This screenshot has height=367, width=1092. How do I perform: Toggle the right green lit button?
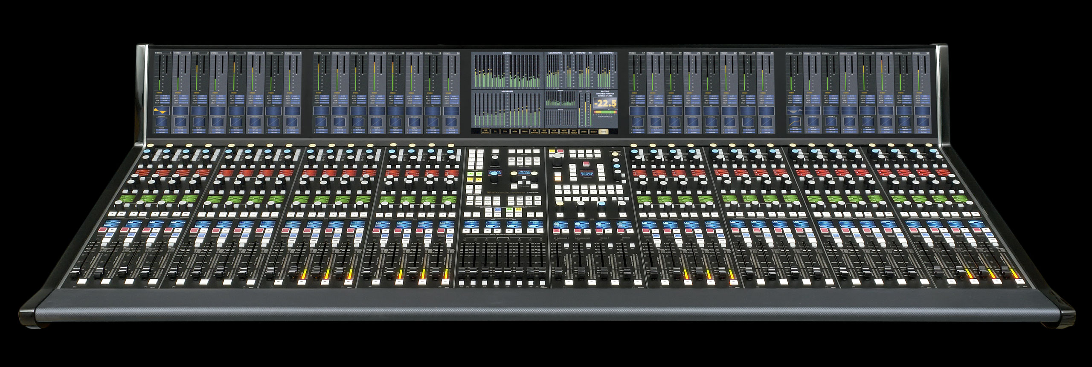479,174
